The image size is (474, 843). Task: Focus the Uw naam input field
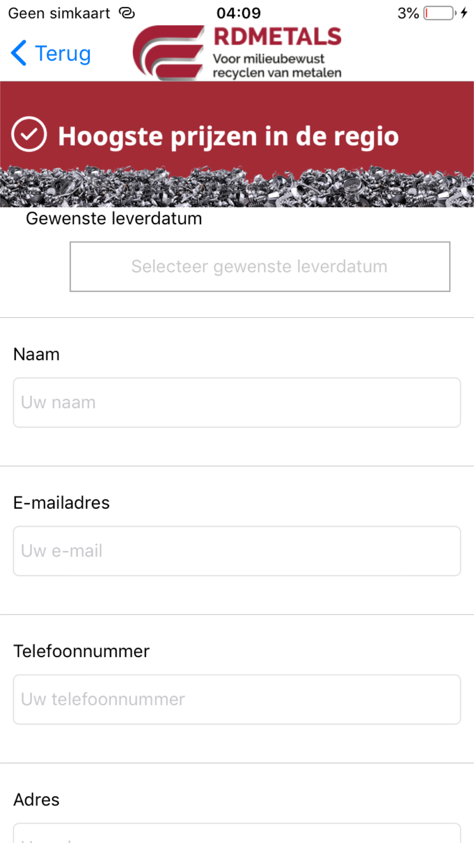tap(237, 403)
